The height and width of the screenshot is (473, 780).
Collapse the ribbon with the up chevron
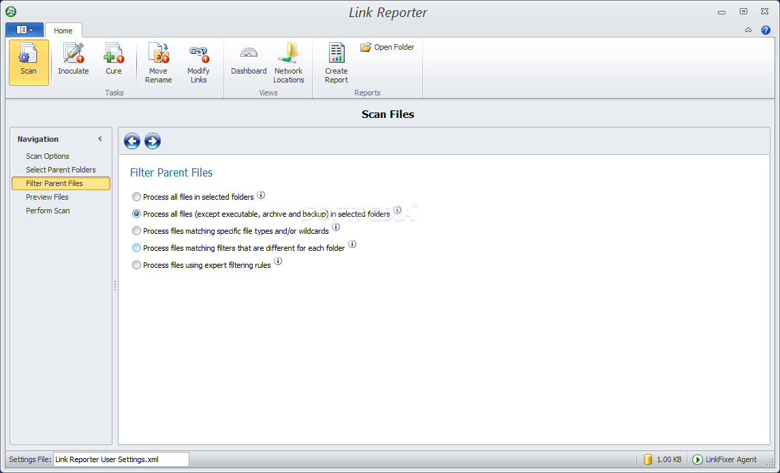[748, 31]
